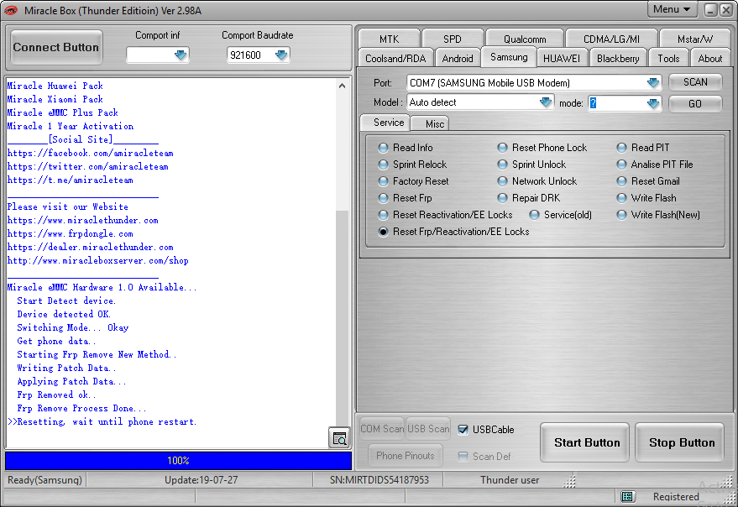This screenshot has height=507, width=738.
Task: Select the Read Info radio button
Action: pyautogui.click(x=383, y=148)
